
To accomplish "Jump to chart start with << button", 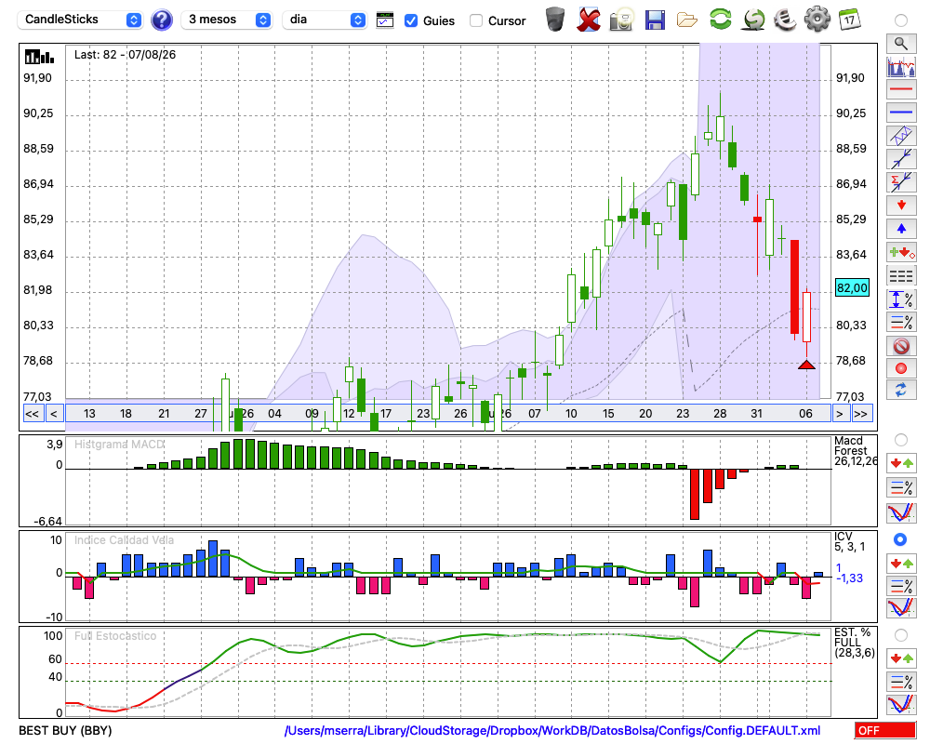I will [x=33, y=414].
